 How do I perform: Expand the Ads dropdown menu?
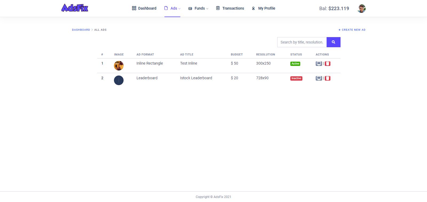[172, 8]
